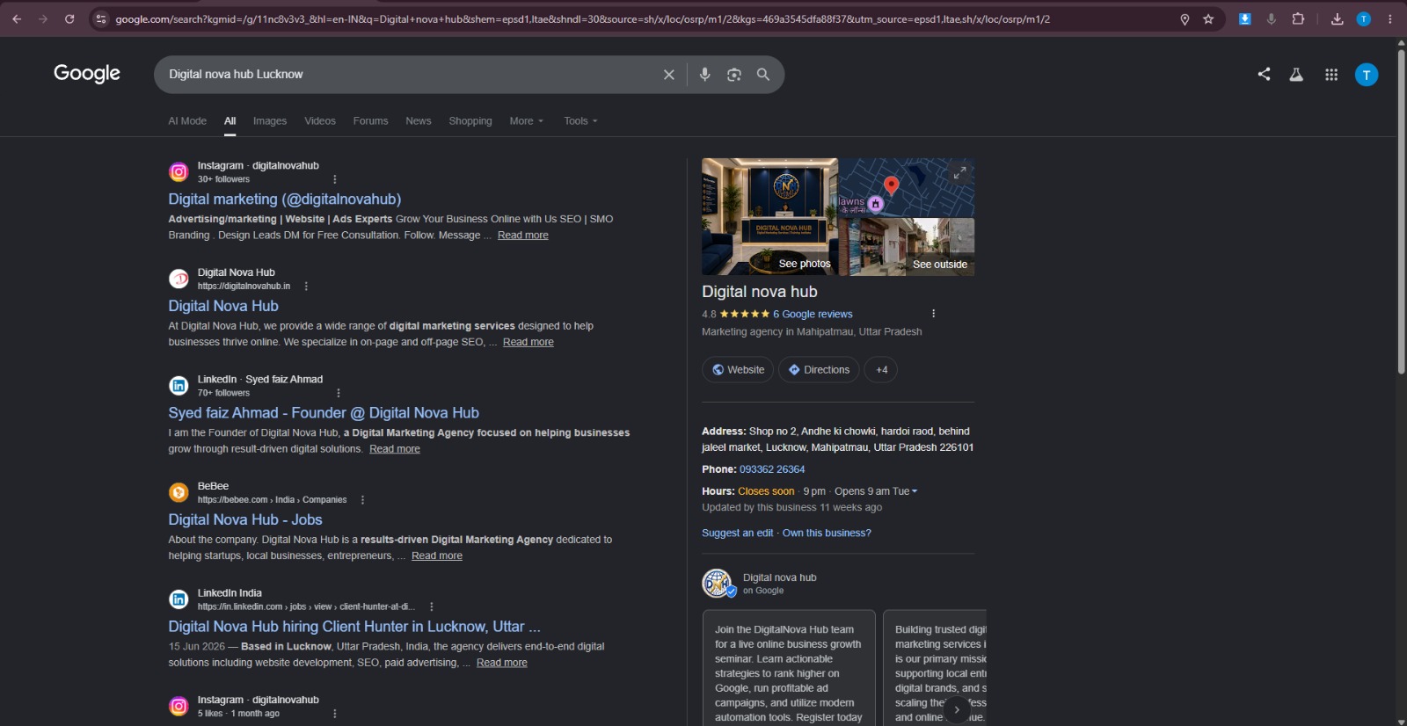Switch to Shopping results tab
Screen dimensions: 1407x726
(x=470, y=121)
